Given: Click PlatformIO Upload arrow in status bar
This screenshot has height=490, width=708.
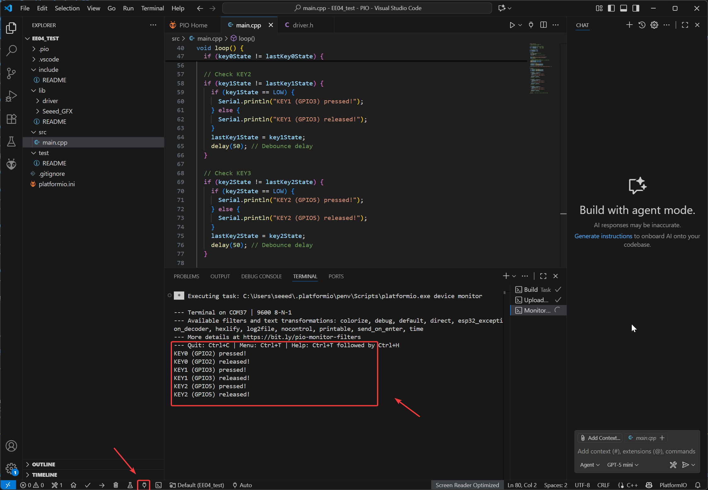Looking at the screenshot, I should click(102, 485).
